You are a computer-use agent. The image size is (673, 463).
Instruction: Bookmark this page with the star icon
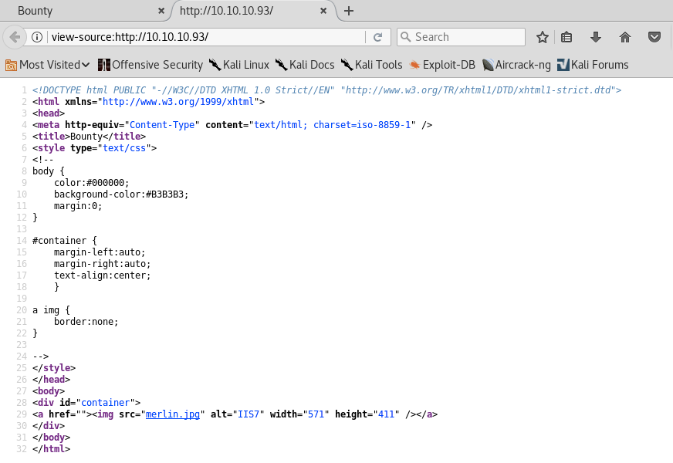click(543, 37)
